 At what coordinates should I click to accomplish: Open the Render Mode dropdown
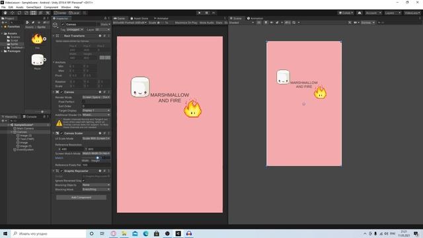click(x=96, y=97)
